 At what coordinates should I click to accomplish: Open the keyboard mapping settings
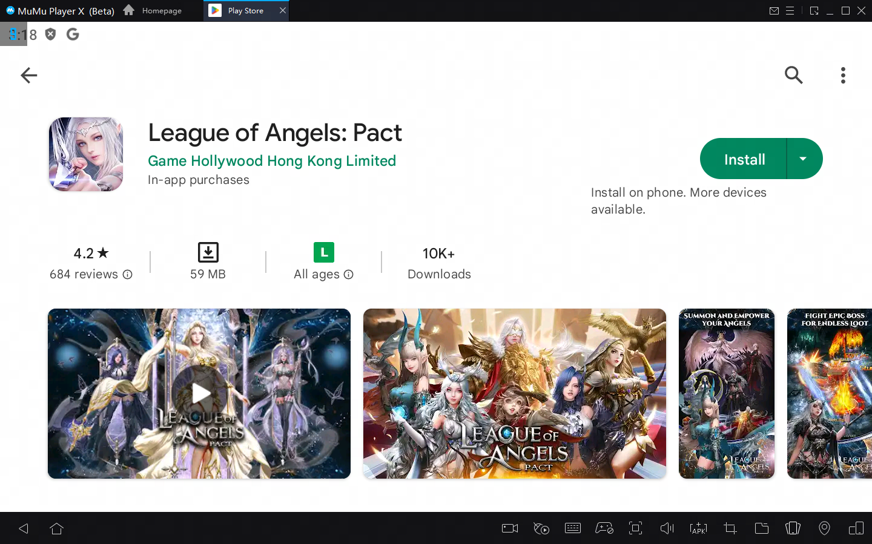[x=572, y=528]
